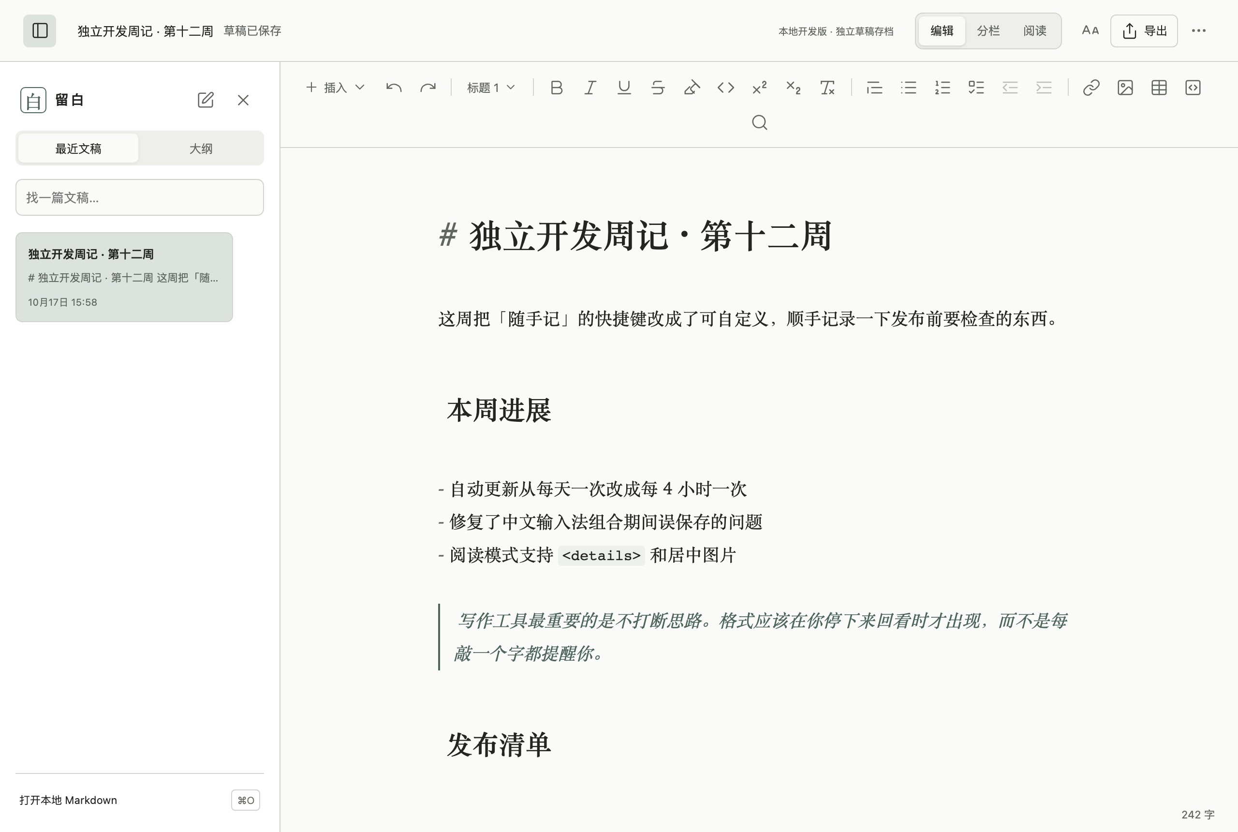Image resolution: width=1238 pixels, height=832 pixels.
Task: Decrease the list indent
Action: [1010, 88]
